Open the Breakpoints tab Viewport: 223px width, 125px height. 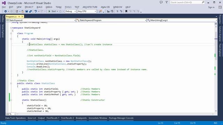click(x=81, y=118)
